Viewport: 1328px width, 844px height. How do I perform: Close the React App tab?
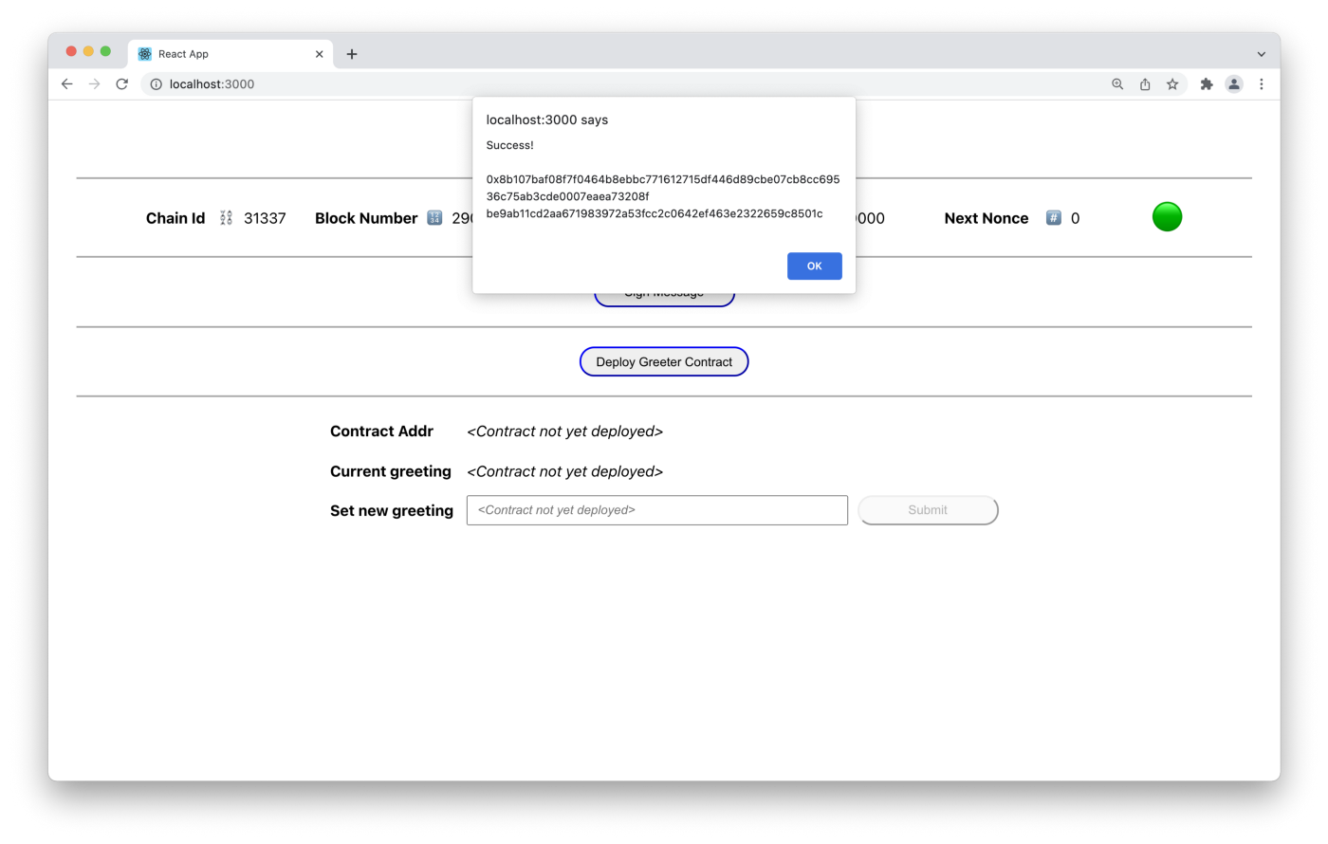pos(319,54)
